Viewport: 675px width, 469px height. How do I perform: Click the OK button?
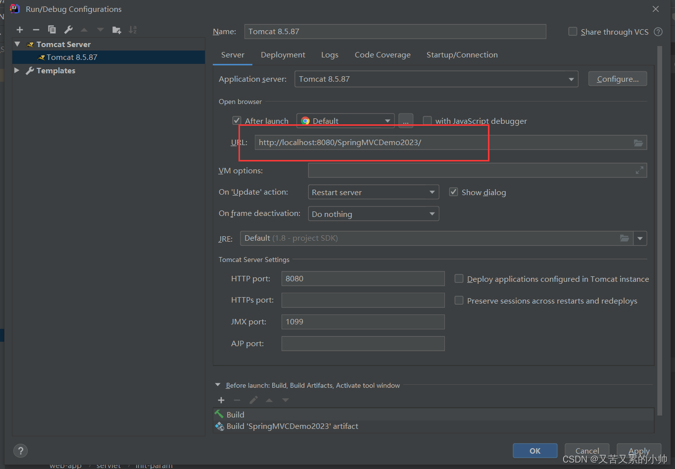[x=535, y=451]
